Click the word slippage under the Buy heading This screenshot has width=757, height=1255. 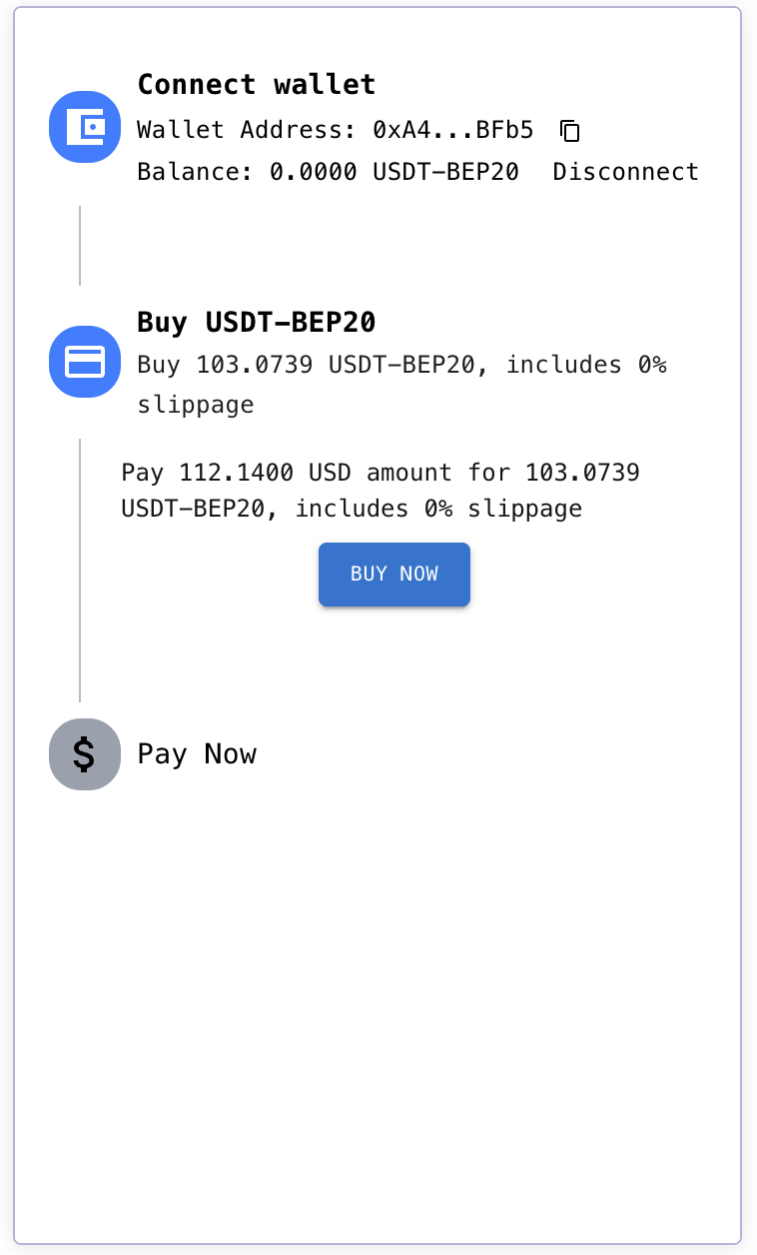coord(196,405)
